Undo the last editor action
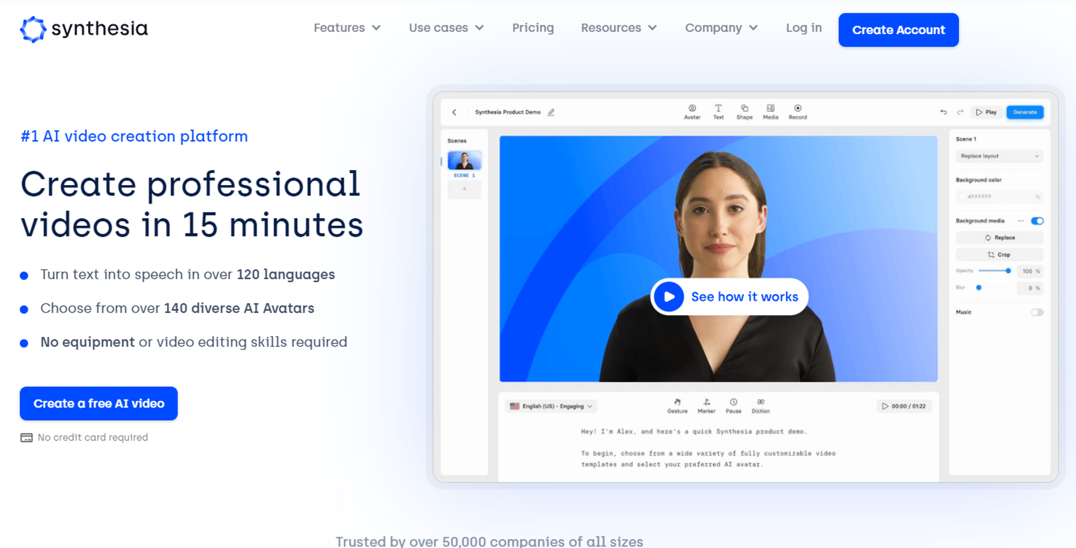The height and width of the screenshot is (548, 1076). click(943, 112)
